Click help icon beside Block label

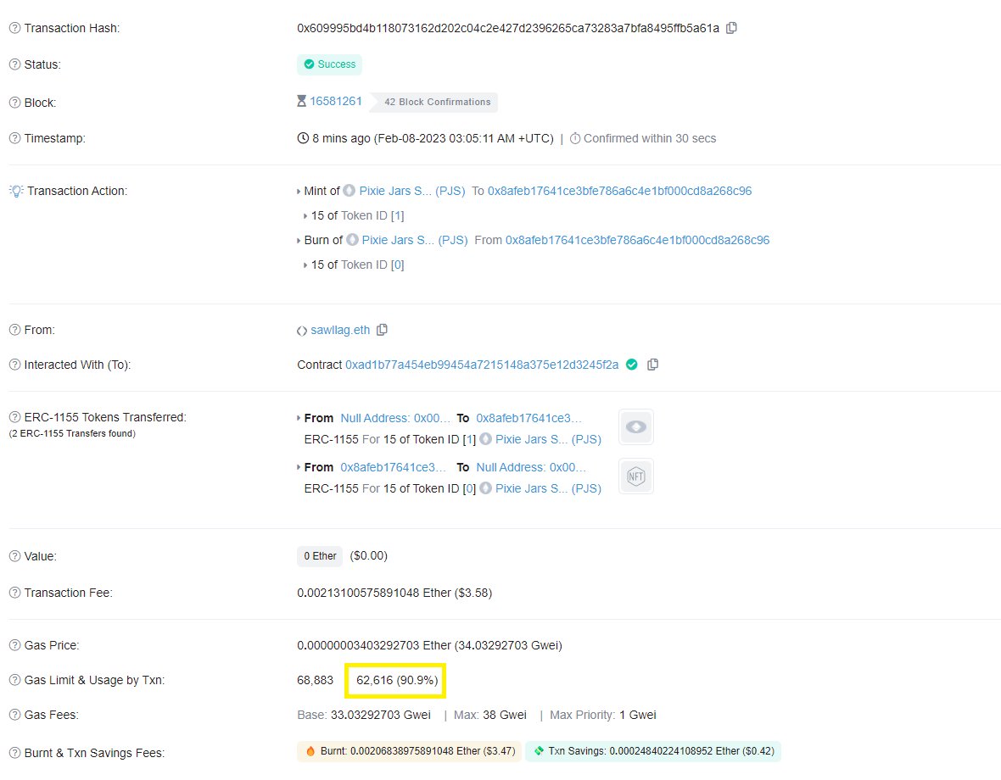[x=14, y=103]
